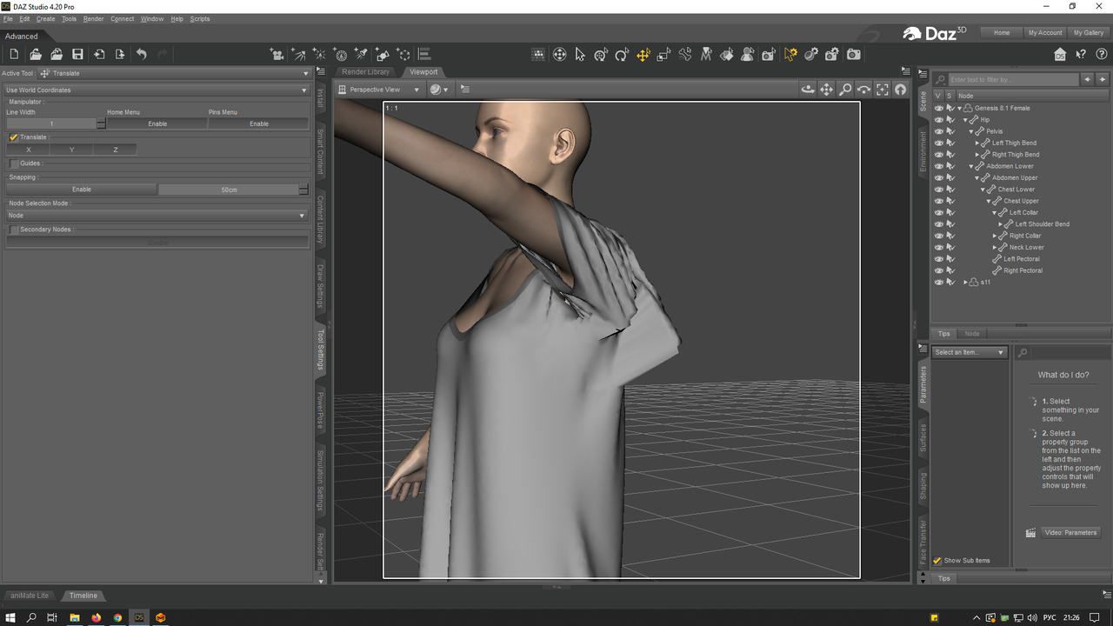The width and height of the screenshot is (1113, 626).
Task: Create a new point light
Action: tap(319, 55)
